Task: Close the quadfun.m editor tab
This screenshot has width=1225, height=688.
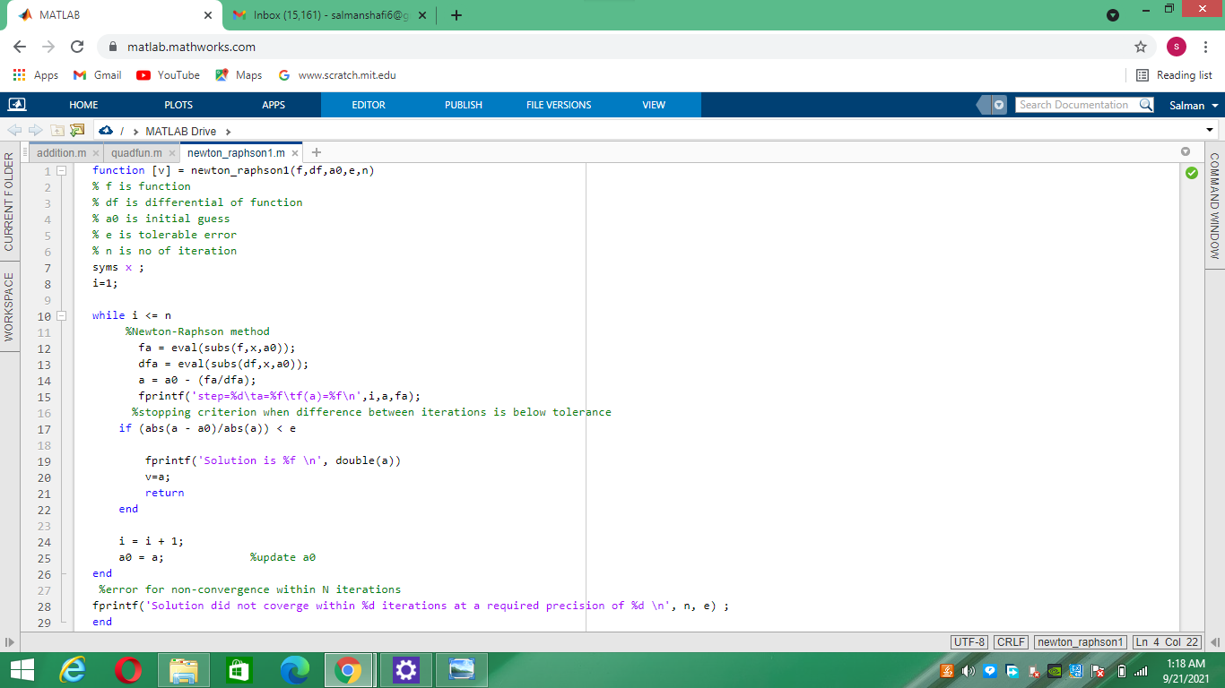Action: point(171,154)
